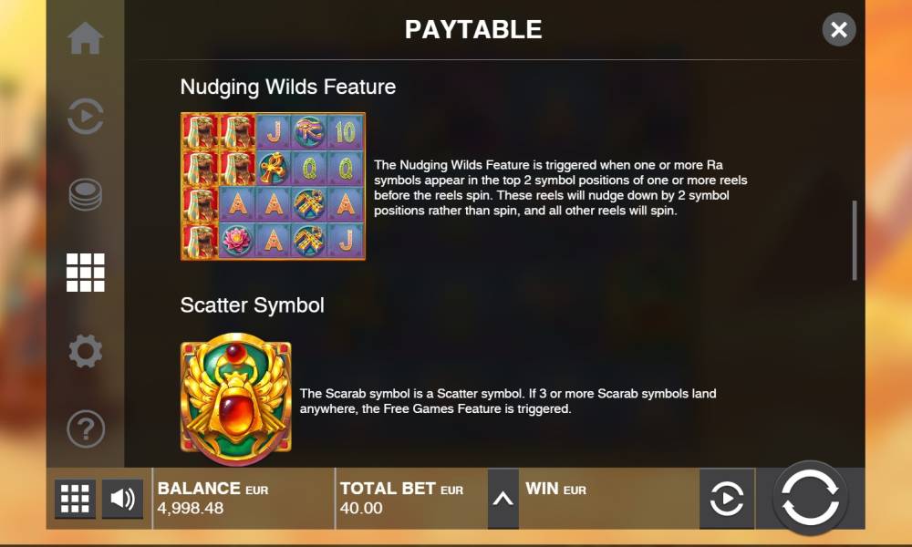The height and width of the screenshot is (547, 912).
Task: Click the paytable vertical scrollbar thumb
Action: [855, 241]
